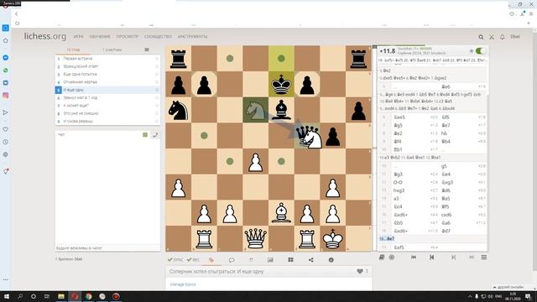The height and width of the screenshot is (302, 537).
Task: Click the white queen on d1
Action: tap(255, 238)
